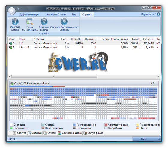Click the Свобод... column header
This screenshot has height=148, width=168.
tap(148, 39)
